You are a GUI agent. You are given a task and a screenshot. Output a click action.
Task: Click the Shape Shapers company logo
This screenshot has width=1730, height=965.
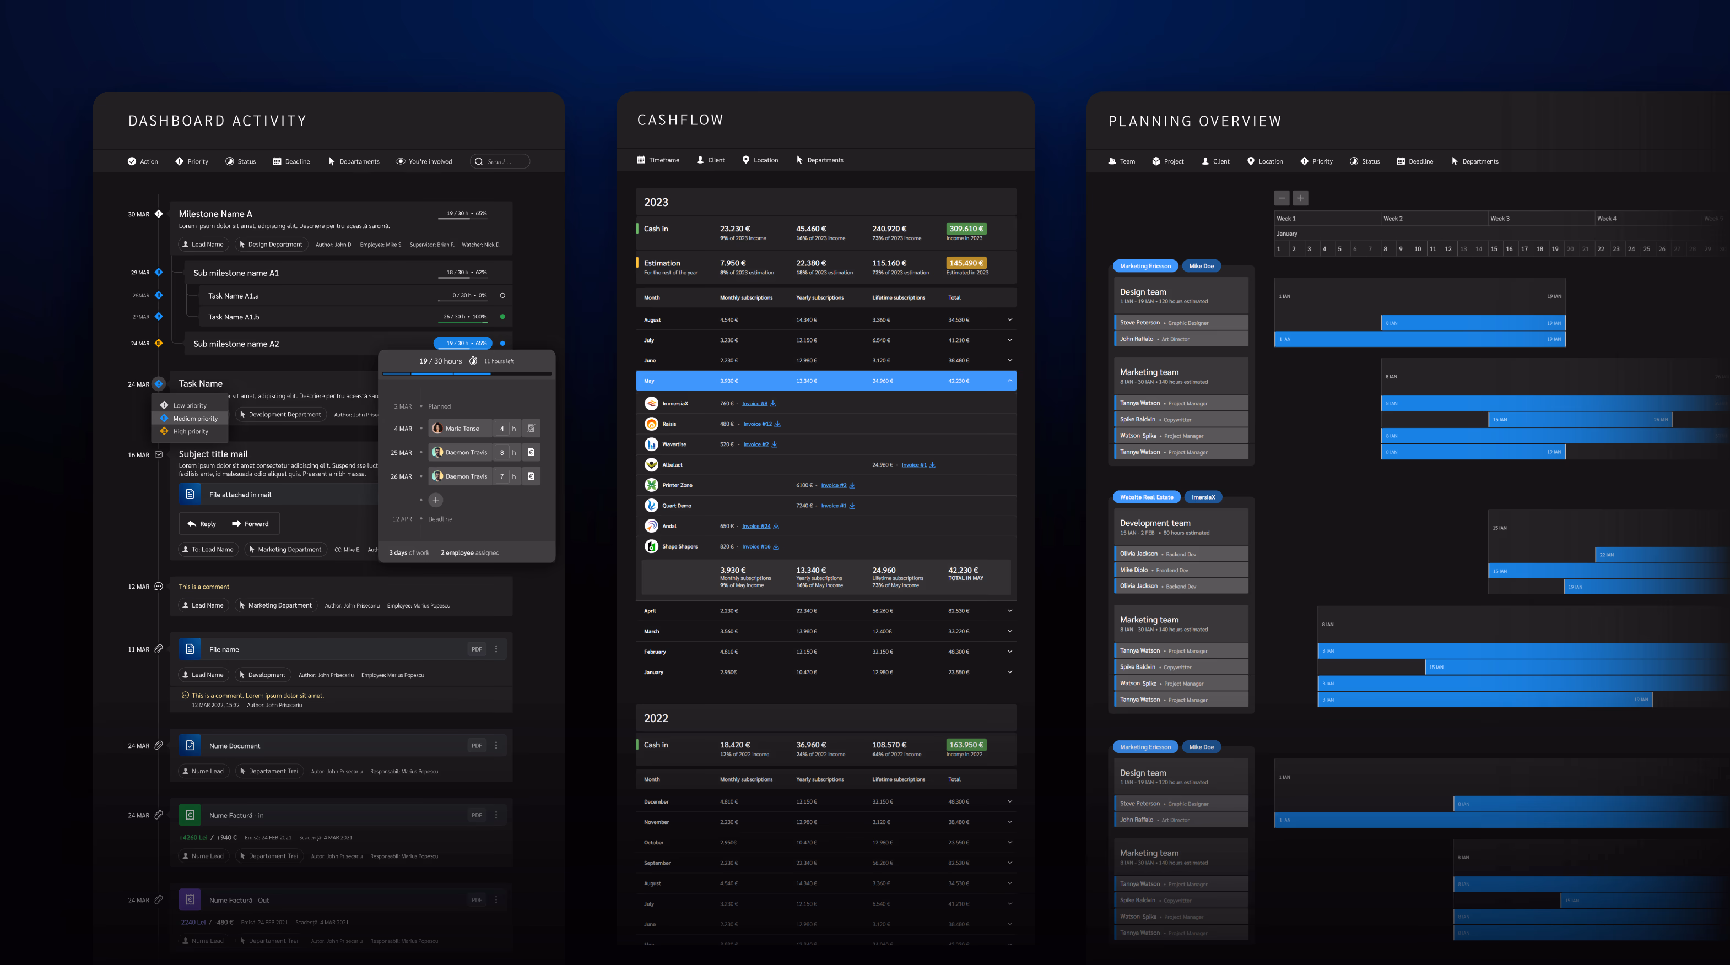651,546
